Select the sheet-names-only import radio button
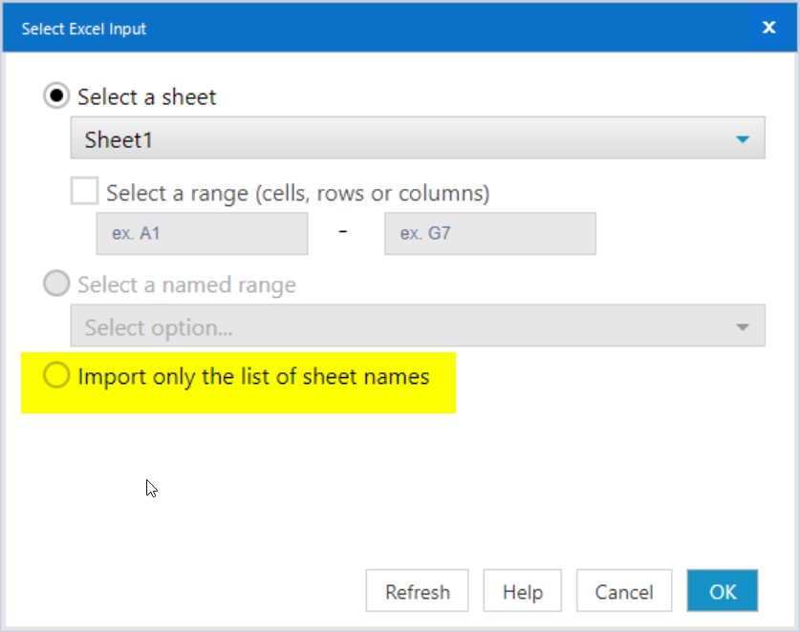800x632 pixels. pyautogui.click(x=56, y=376)
